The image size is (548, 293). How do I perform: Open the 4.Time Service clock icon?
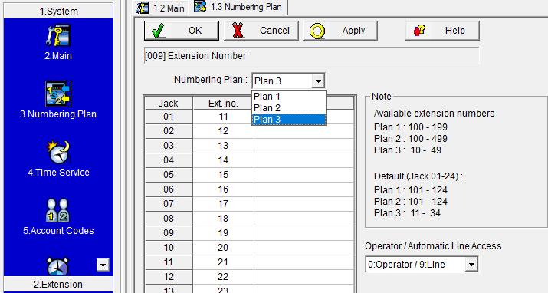tap(58, 152)
